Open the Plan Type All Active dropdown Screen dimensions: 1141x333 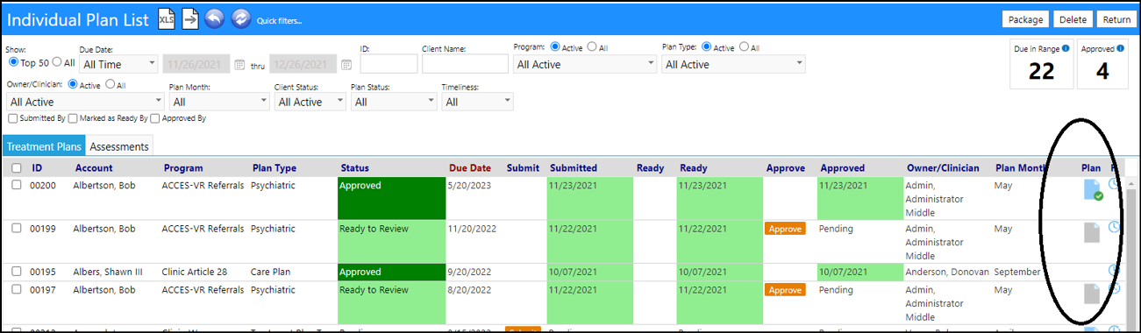(734, 64)
